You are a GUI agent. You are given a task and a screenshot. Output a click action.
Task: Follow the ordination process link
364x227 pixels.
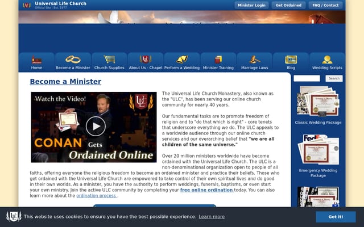97,196
